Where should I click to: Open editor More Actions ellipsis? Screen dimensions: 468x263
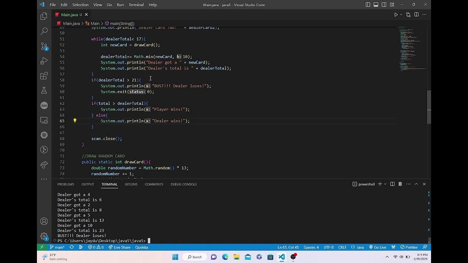425,15
